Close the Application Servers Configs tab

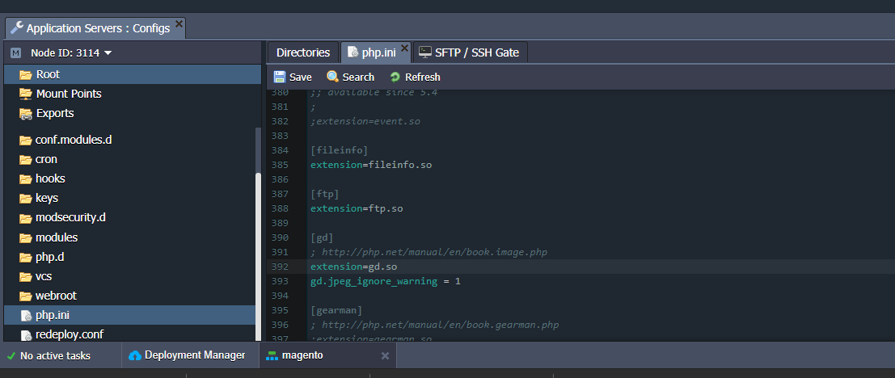179,24
